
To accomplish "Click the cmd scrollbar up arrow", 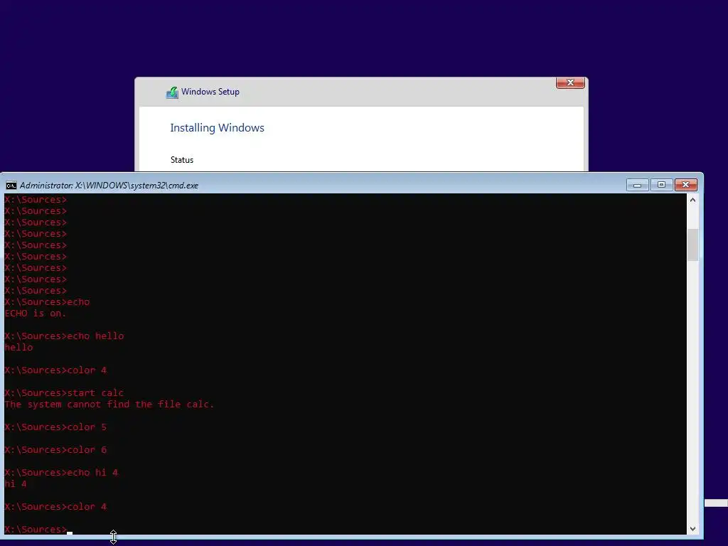I will (x=692, y=200).
